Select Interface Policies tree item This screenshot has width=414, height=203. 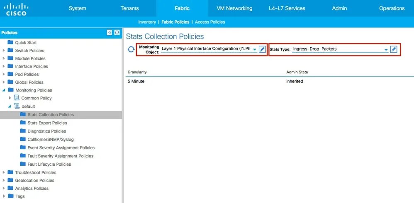click(32, 66)
